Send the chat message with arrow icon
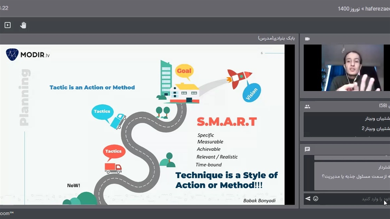This screenshot has height=219, width=390. coord(308,199)
